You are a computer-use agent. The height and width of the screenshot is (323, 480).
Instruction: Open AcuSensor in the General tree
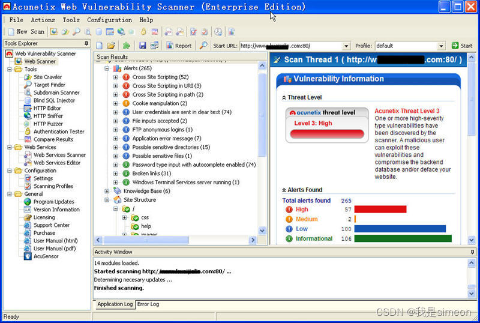tap(46, 256)
